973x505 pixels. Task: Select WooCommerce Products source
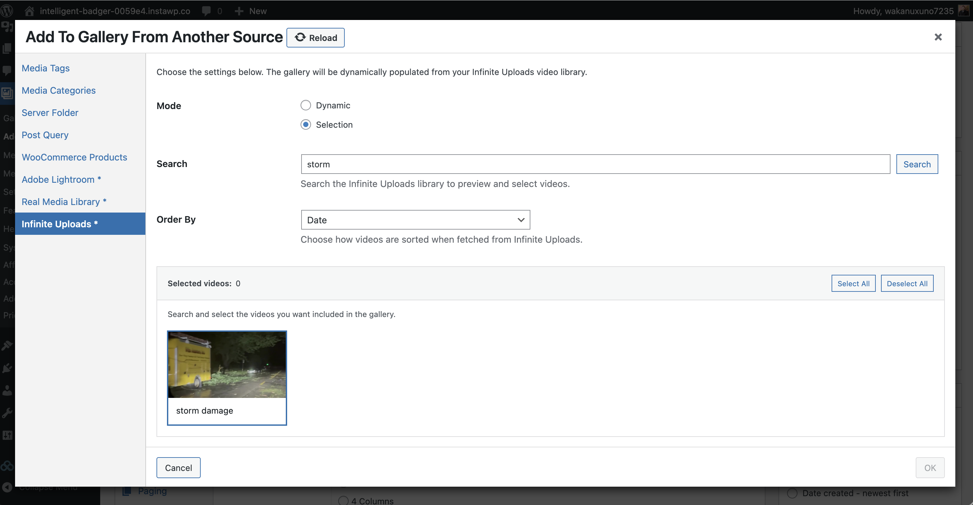tap(74, 157)
